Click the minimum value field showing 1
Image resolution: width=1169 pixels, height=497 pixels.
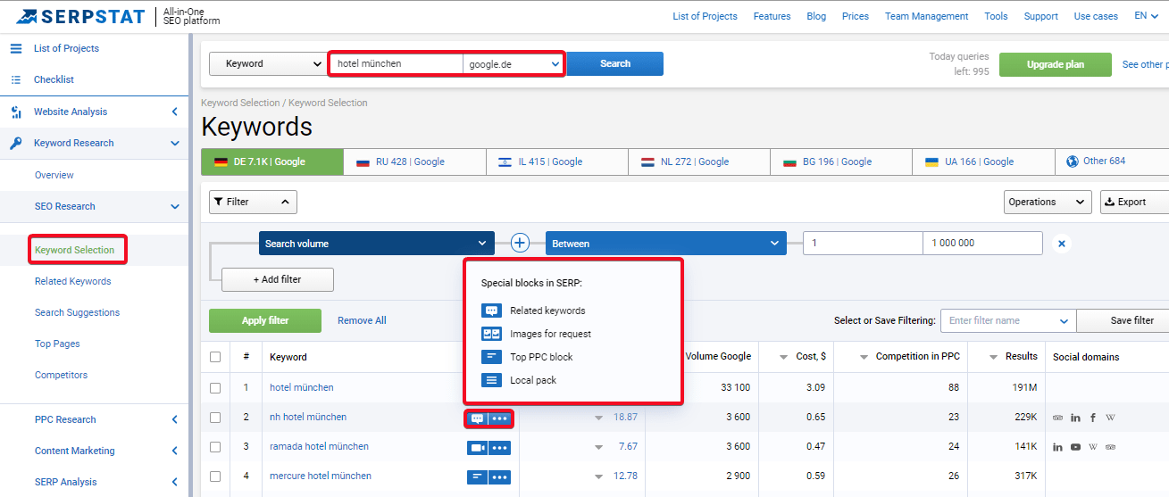click(863, 244)
